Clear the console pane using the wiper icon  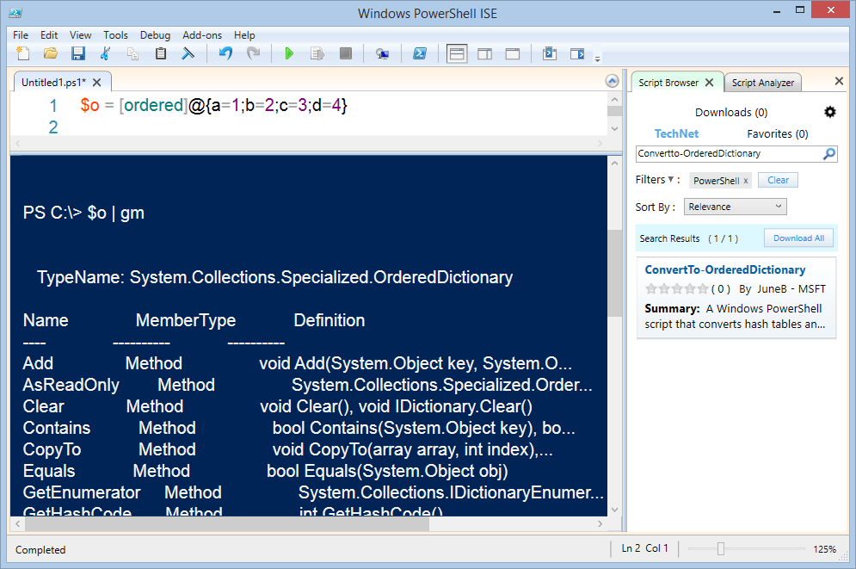188,53
